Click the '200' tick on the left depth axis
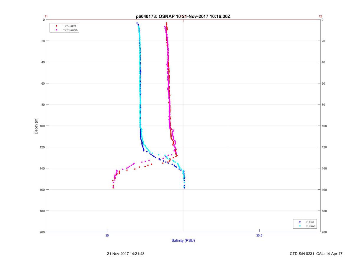Screen dimensions: 354x261 (x=42, y=232)
